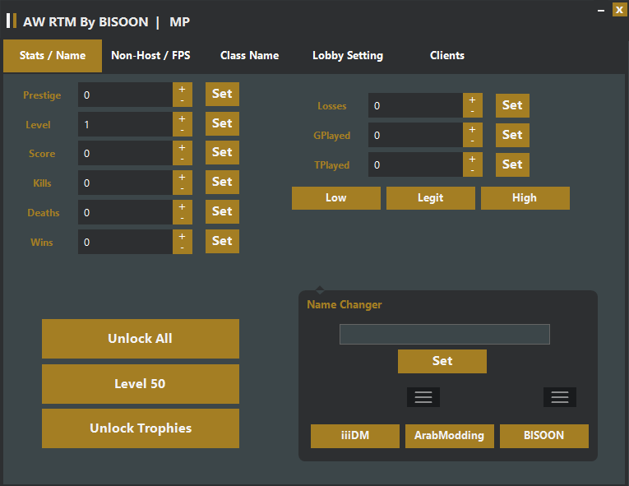Decrease Level value with minus stepper

[x=182, y=131]
